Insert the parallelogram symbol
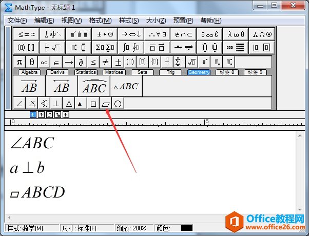The image size is (309, 236). (x=105, y=103)
